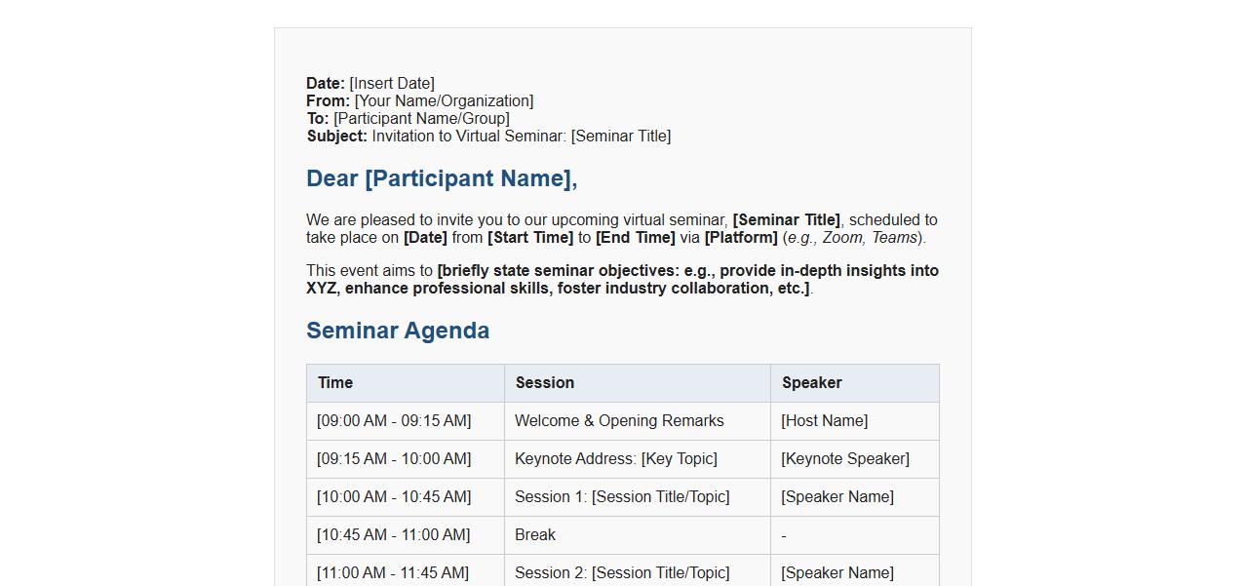Select the [Keynote Speaker] cell
This screenshot has height=586, width=1246.
click(845, 459)
